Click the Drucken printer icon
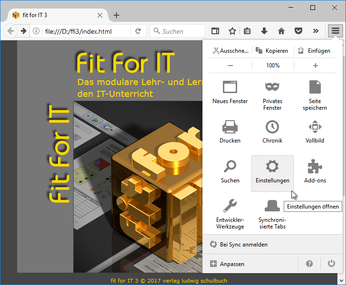The height and width of the screenshot is (285, 346). [x=230, y=131]
